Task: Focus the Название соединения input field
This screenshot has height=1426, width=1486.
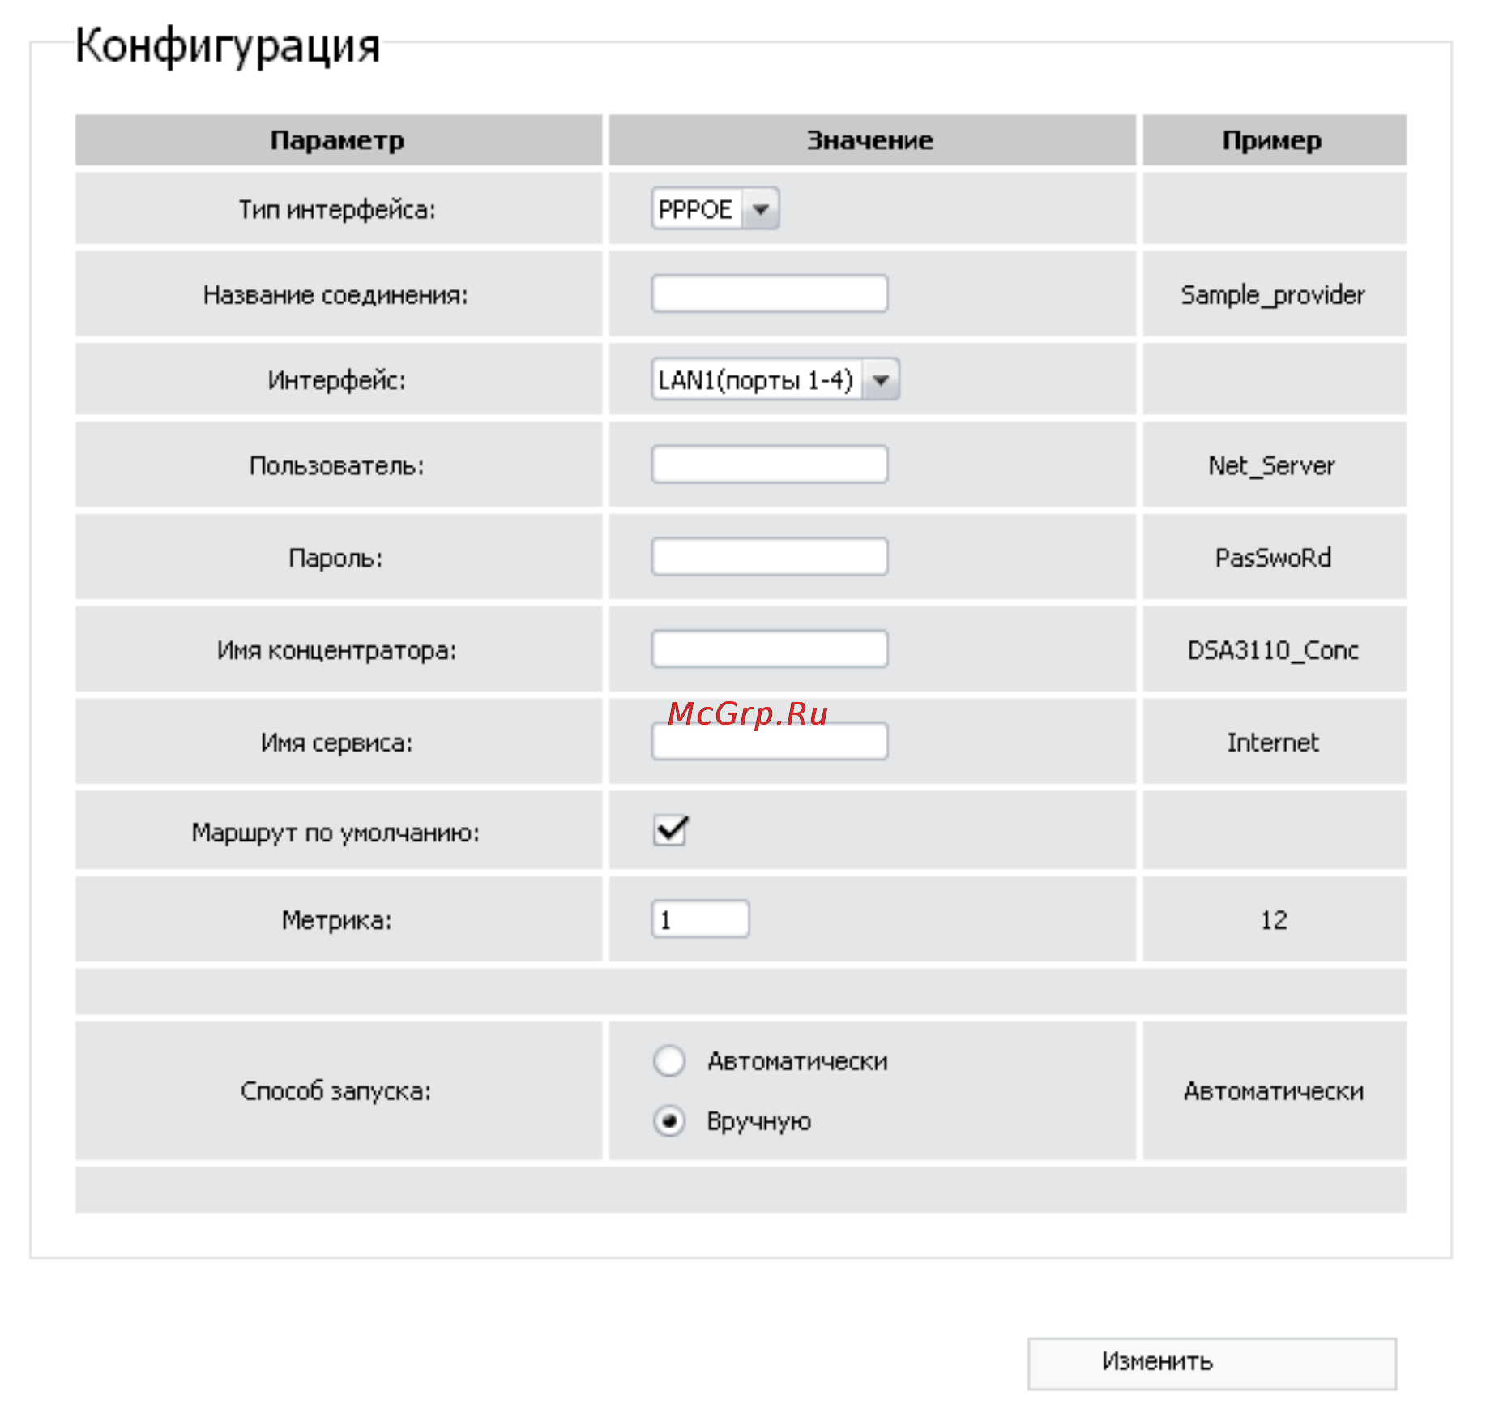Action: pos(769,293)
